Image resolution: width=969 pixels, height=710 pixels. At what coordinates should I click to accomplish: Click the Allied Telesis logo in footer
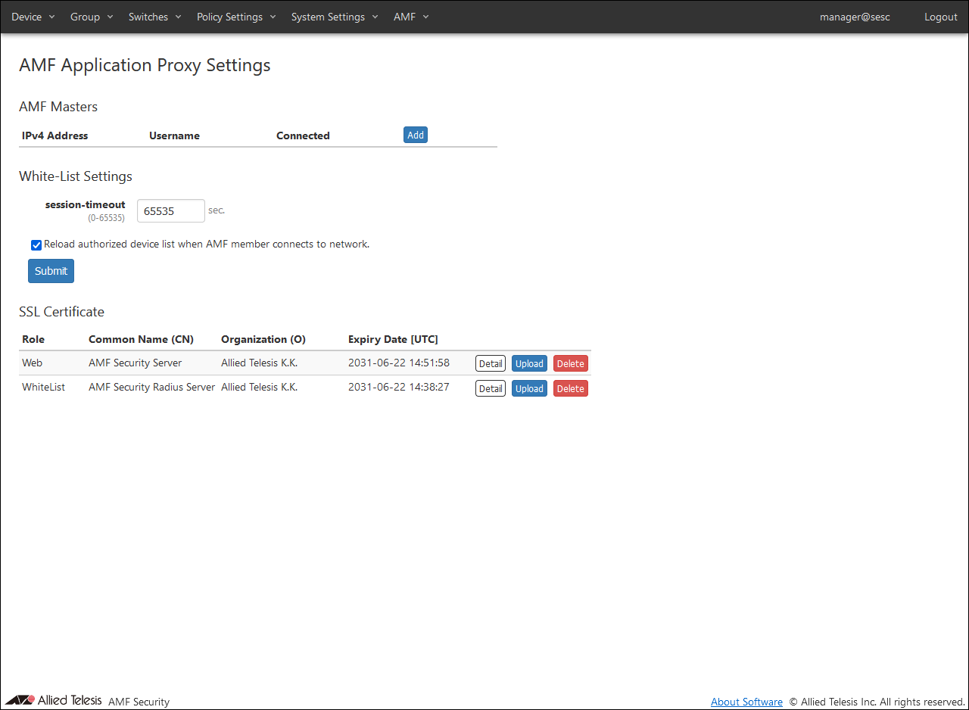coord(53,700)
